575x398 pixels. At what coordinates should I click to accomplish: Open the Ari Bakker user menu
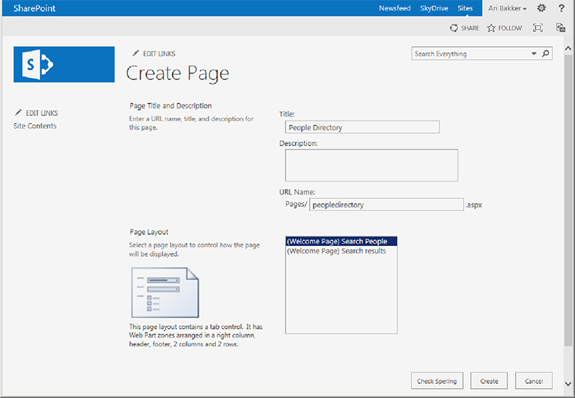pos(507,8)
